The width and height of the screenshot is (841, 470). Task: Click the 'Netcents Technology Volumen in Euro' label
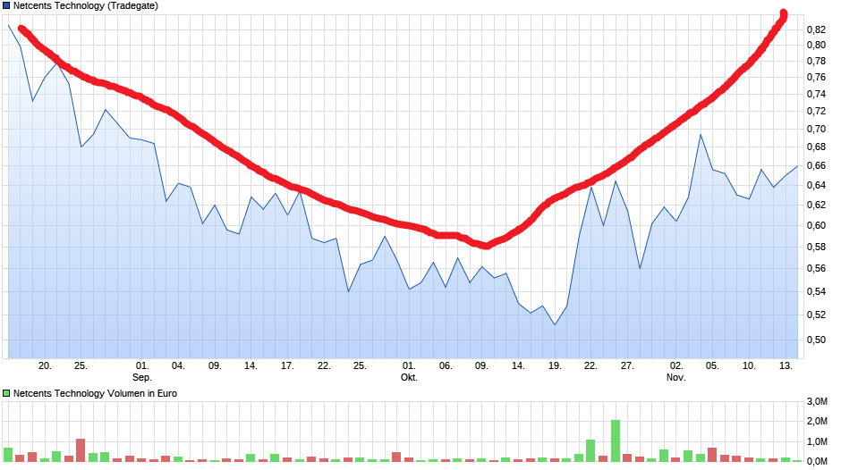coord(95,393)
